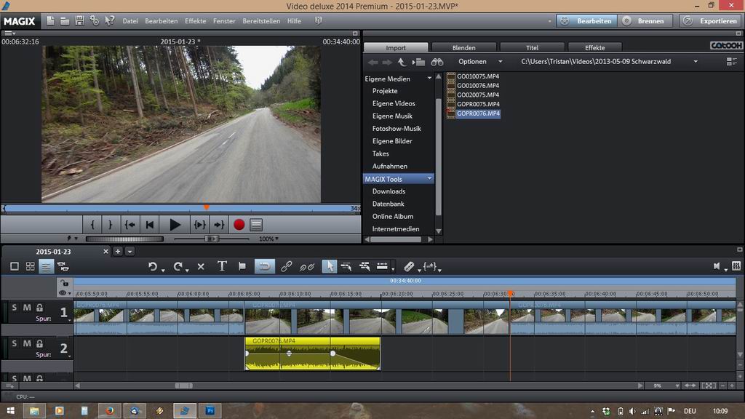Screen dimensions: 745x419
Task: Expand the file path dropdown
Action: pyautogui.click(x=696, y=62)
